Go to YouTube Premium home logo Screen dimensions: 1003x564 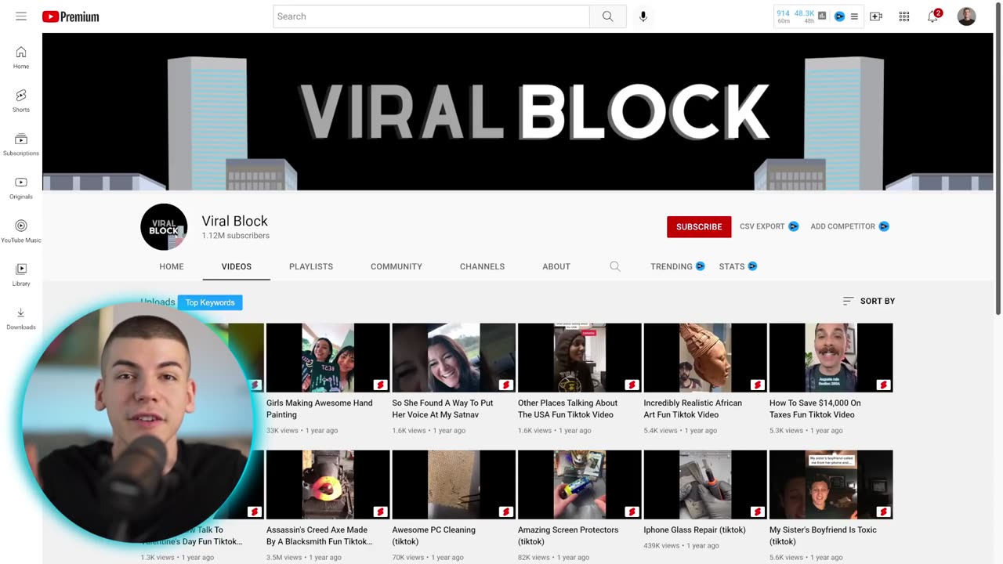[x=71, y=16]
